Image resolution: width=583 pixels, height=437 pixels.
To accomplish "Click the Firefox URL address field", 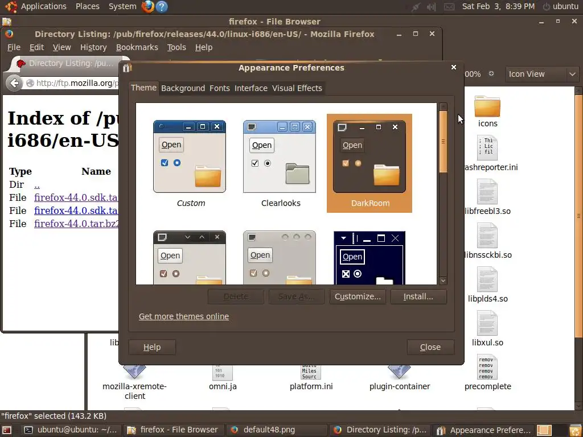I will coord(72,83).
